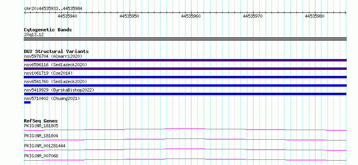Select the pink intron line of NM_001281444
Screen dimensions: 358x165
pyautogui.click(x=185, y=149)
